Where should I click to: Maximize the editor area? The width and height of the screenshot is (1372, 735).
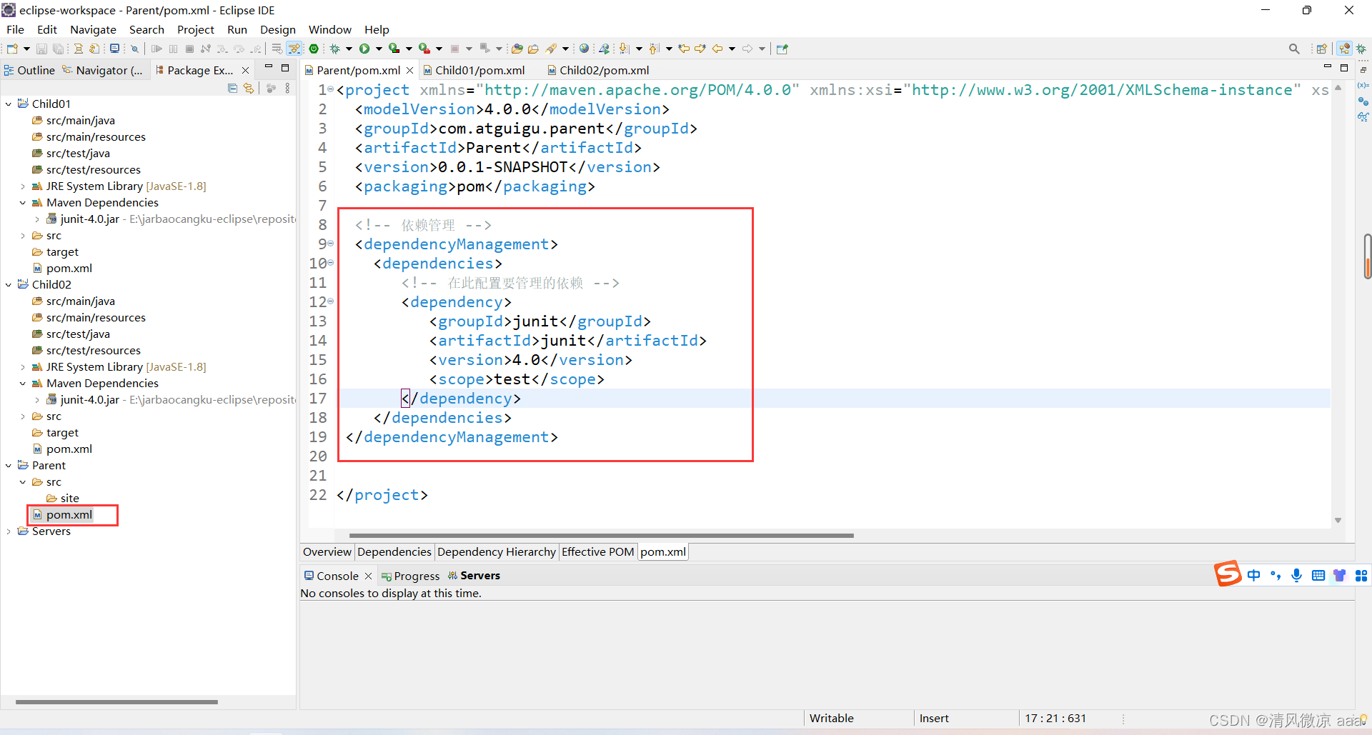pos(1344,68)
